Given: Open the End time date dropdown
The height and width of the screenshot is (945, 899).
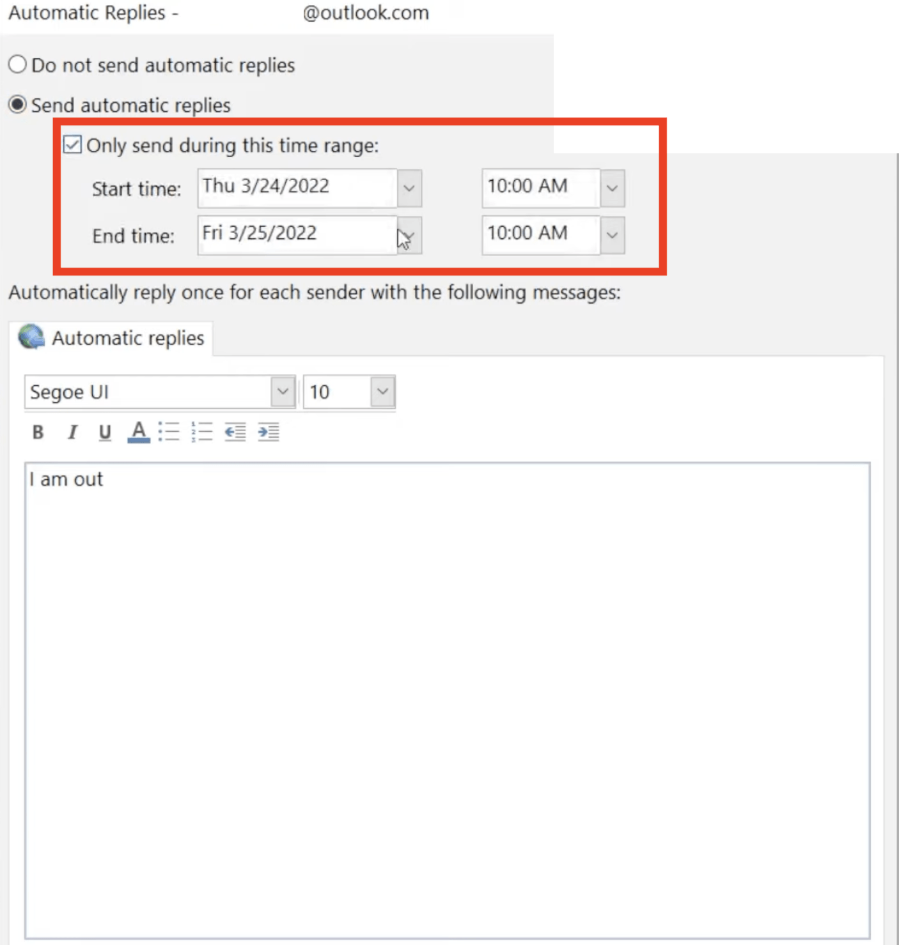Looking at the screenshot, I should click(x=409, y=235).
